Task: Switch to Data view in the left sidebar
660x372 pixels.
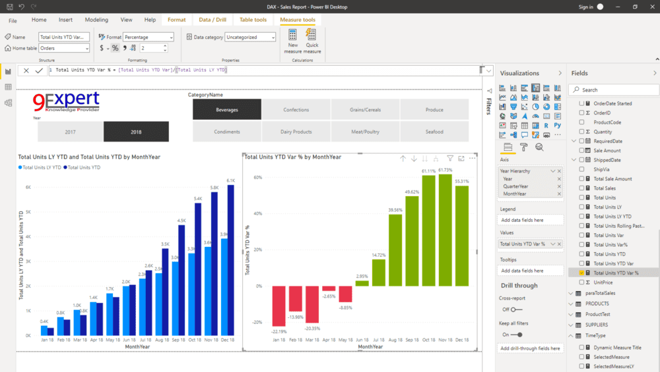Action: click(8, 87)
